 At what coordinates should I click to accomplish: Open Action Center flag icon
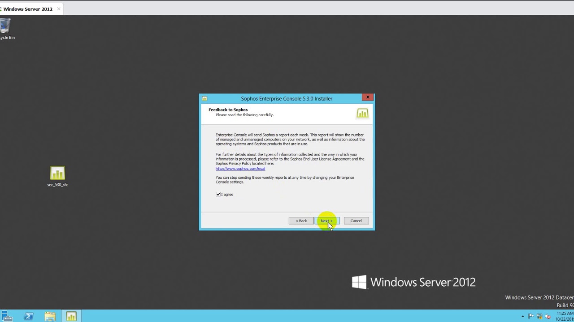click(531, 316)
